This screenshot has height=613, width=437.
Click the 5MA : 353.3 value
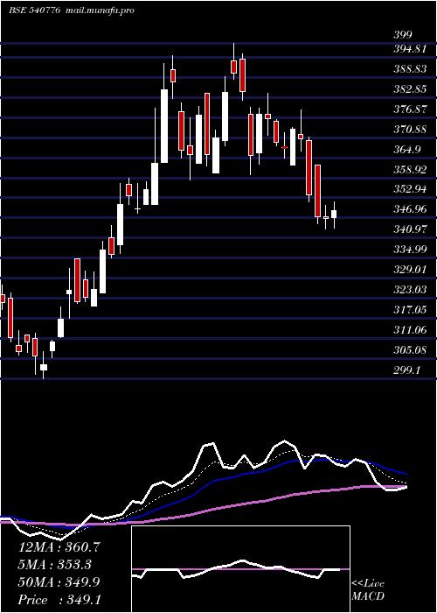click(55, 565)
